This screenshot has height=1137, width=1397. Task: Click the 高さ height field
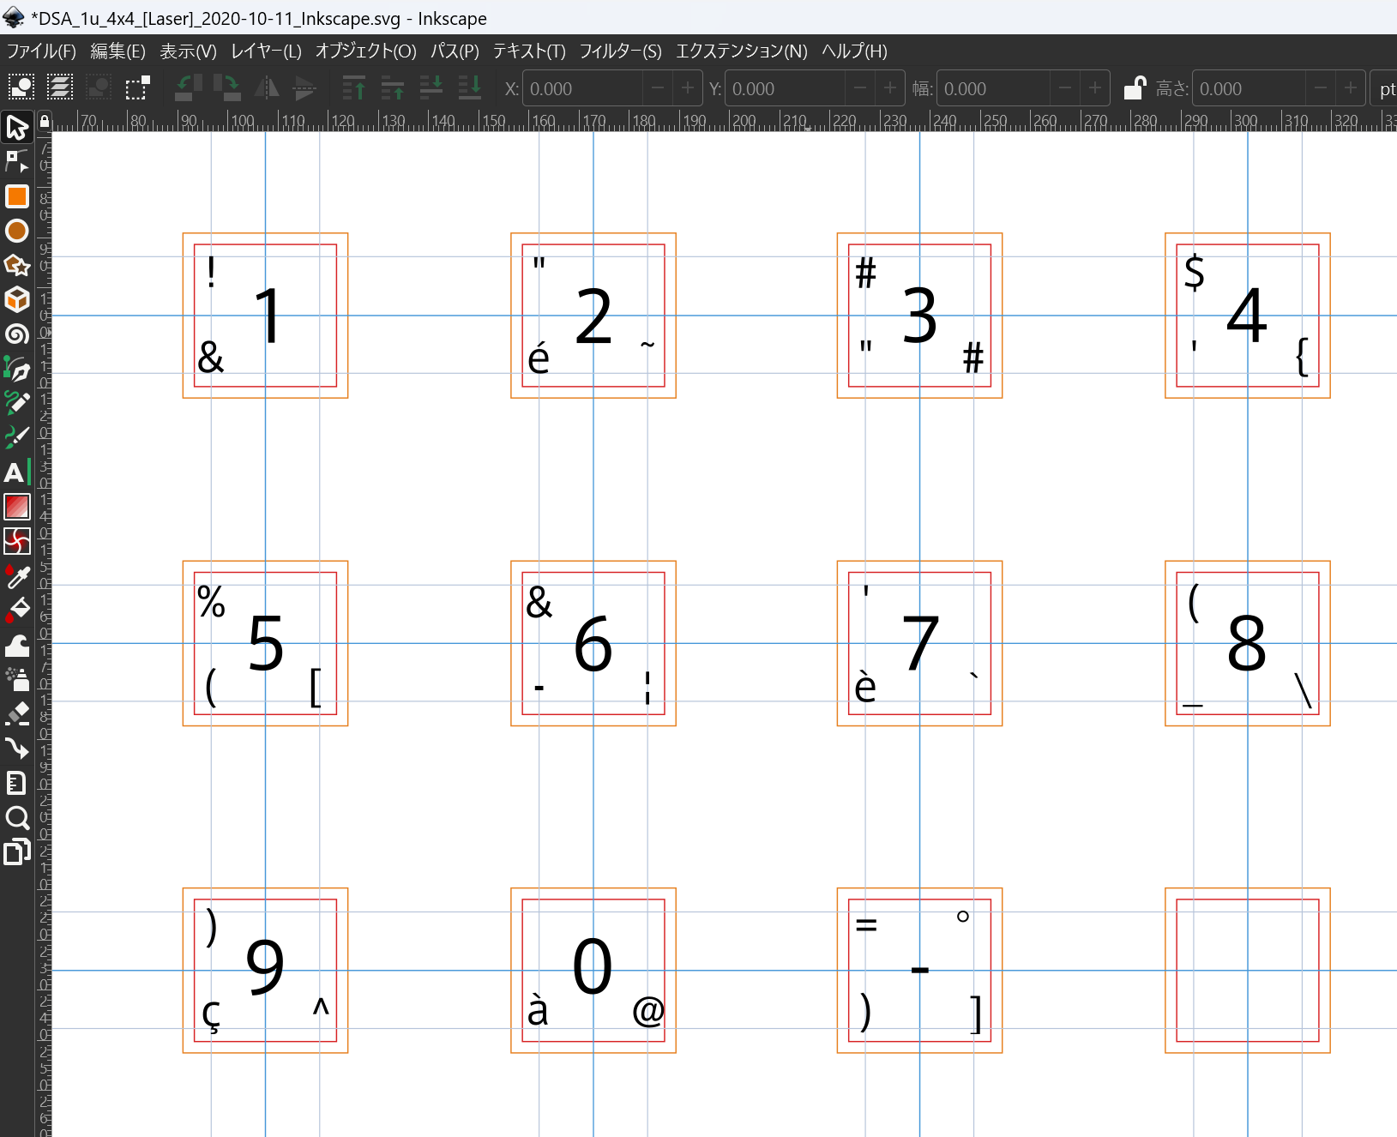[1249, 88]
